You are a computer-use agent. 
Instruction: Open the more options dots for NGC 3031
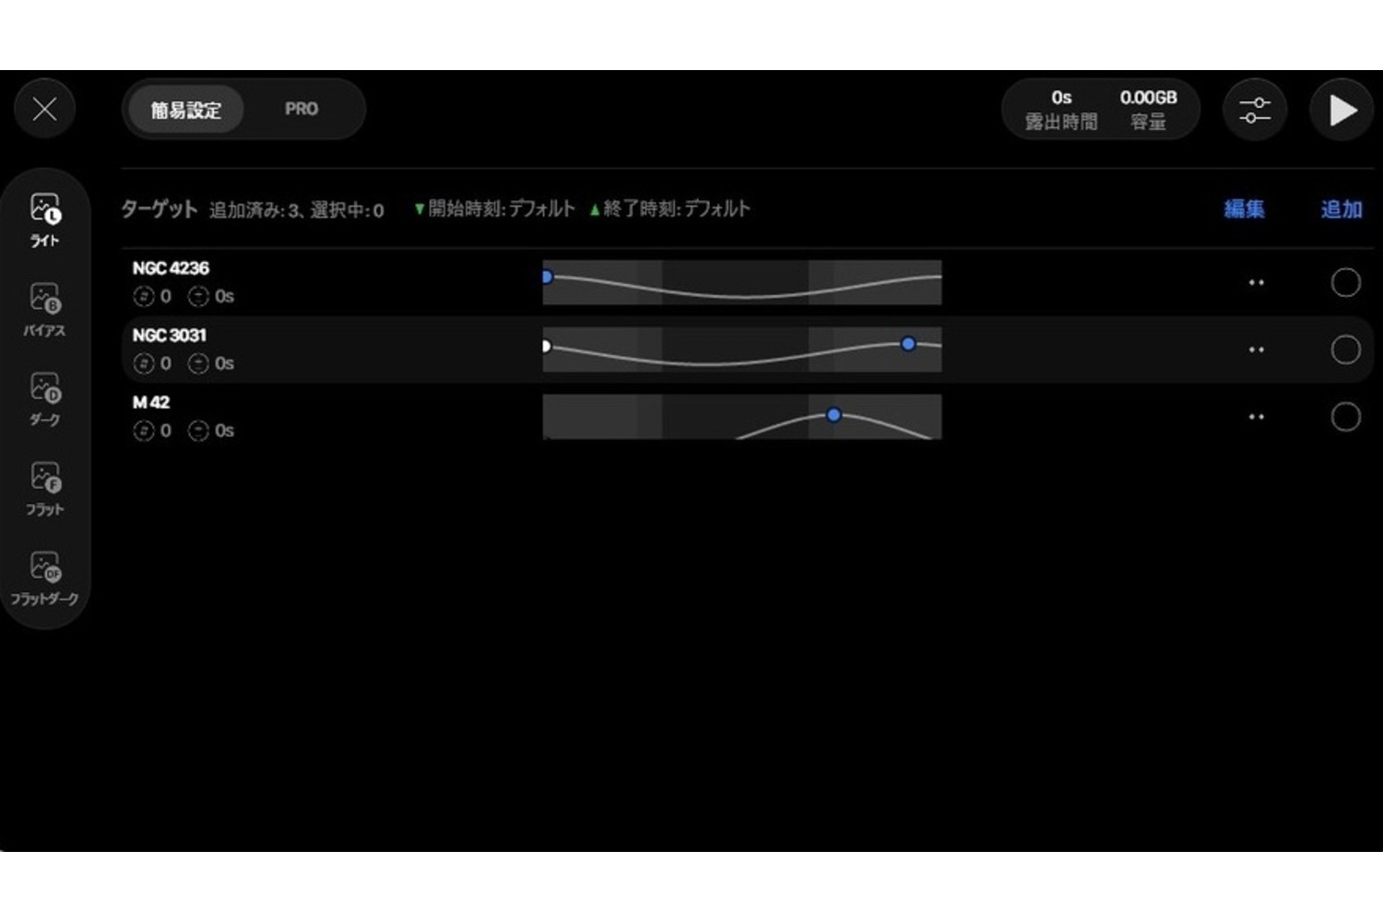tap(1256, 350)
